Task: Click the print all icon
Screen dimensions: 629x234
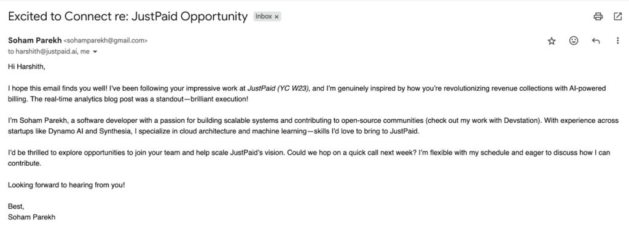Action: coord(598,17)
